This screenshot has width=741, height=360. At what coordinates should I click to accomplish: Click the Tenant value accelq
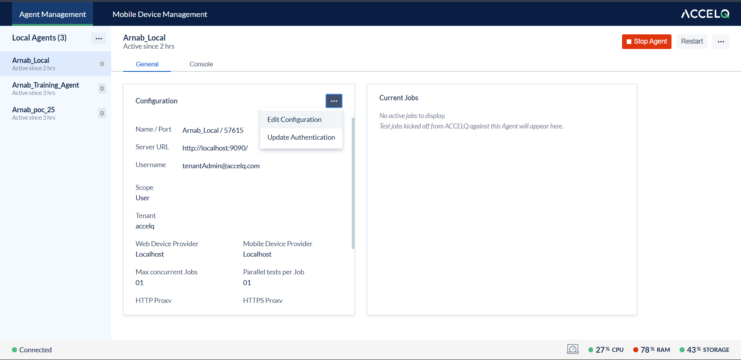pos(145,226)
